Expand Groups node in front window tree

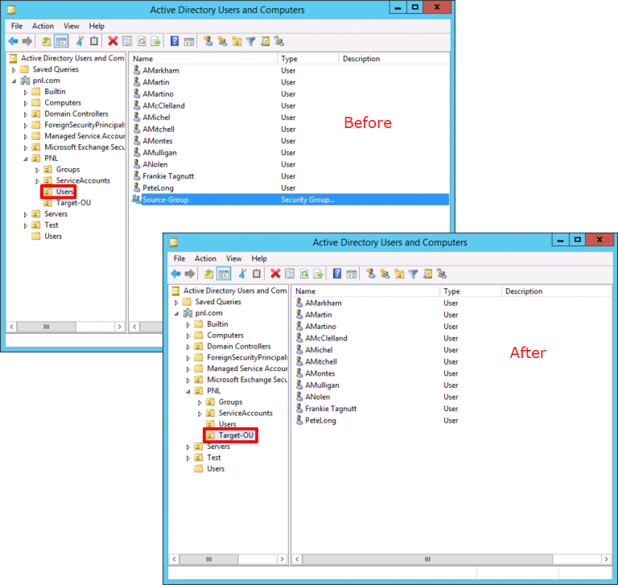tap(200, 402)
